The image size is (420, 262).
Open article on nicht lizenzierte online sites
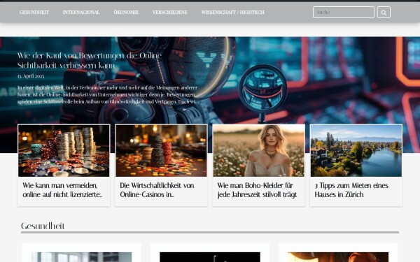coord(62,190)
